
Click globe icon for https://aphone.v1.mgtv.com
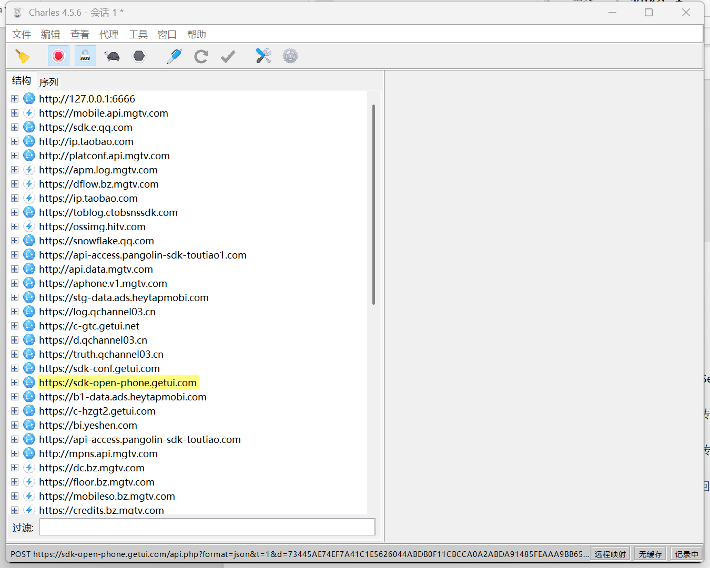pos(29,283)
